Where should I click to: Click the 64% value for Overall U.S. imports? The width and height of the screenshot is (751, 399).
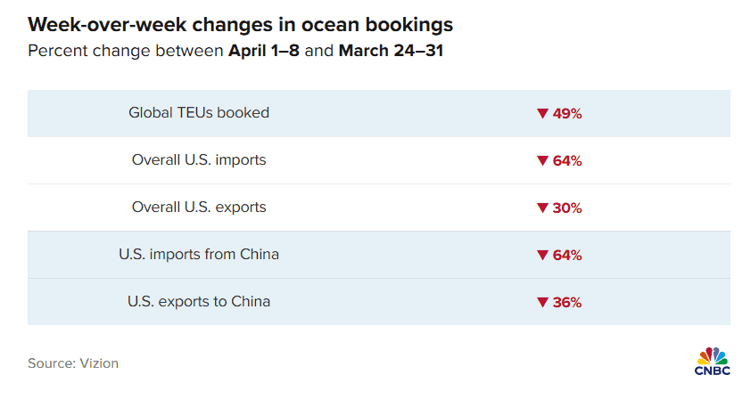click(567, 160)
